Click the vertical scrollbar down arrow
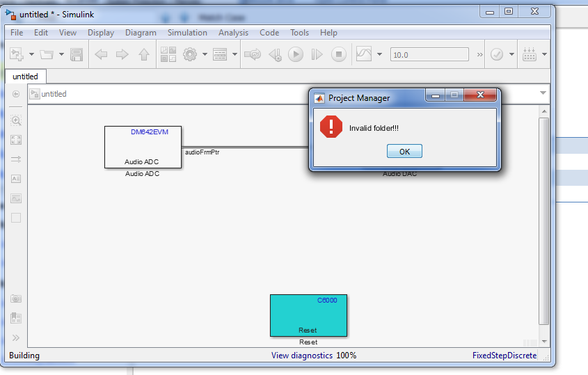This screenshot has width=588, height=375. click(x=544, y=342)
